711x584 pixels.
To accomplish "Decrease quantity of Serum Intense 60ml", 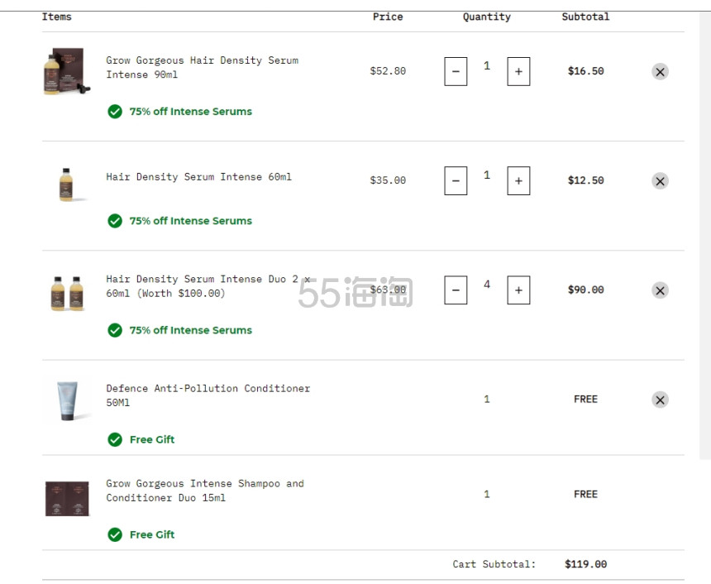I will tap(456, 180).
